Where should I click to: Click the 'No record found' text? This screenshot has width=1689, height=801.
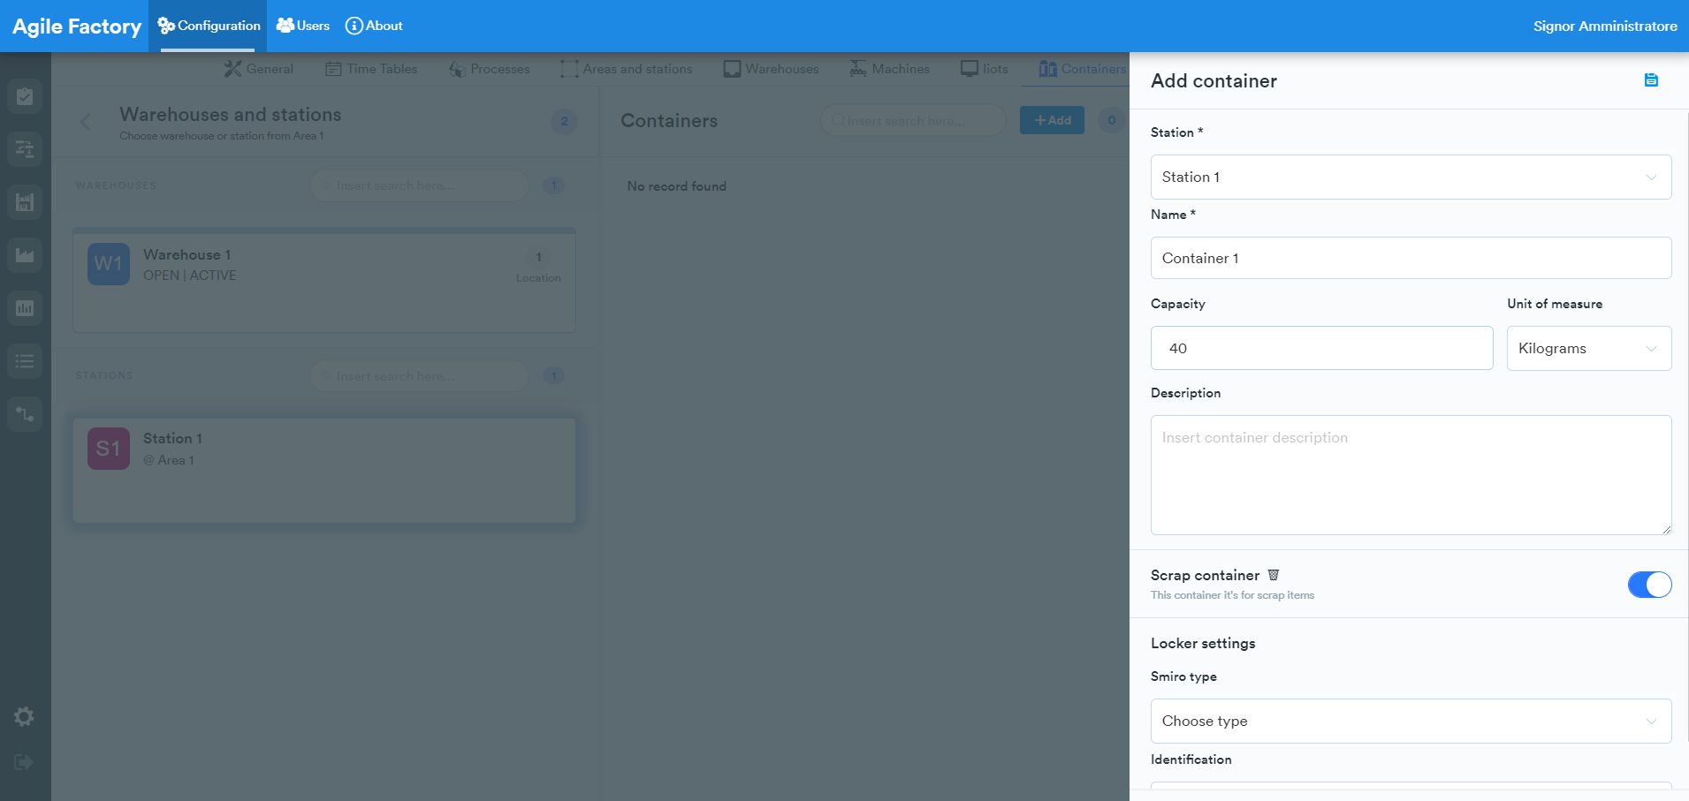pos(677,186)
